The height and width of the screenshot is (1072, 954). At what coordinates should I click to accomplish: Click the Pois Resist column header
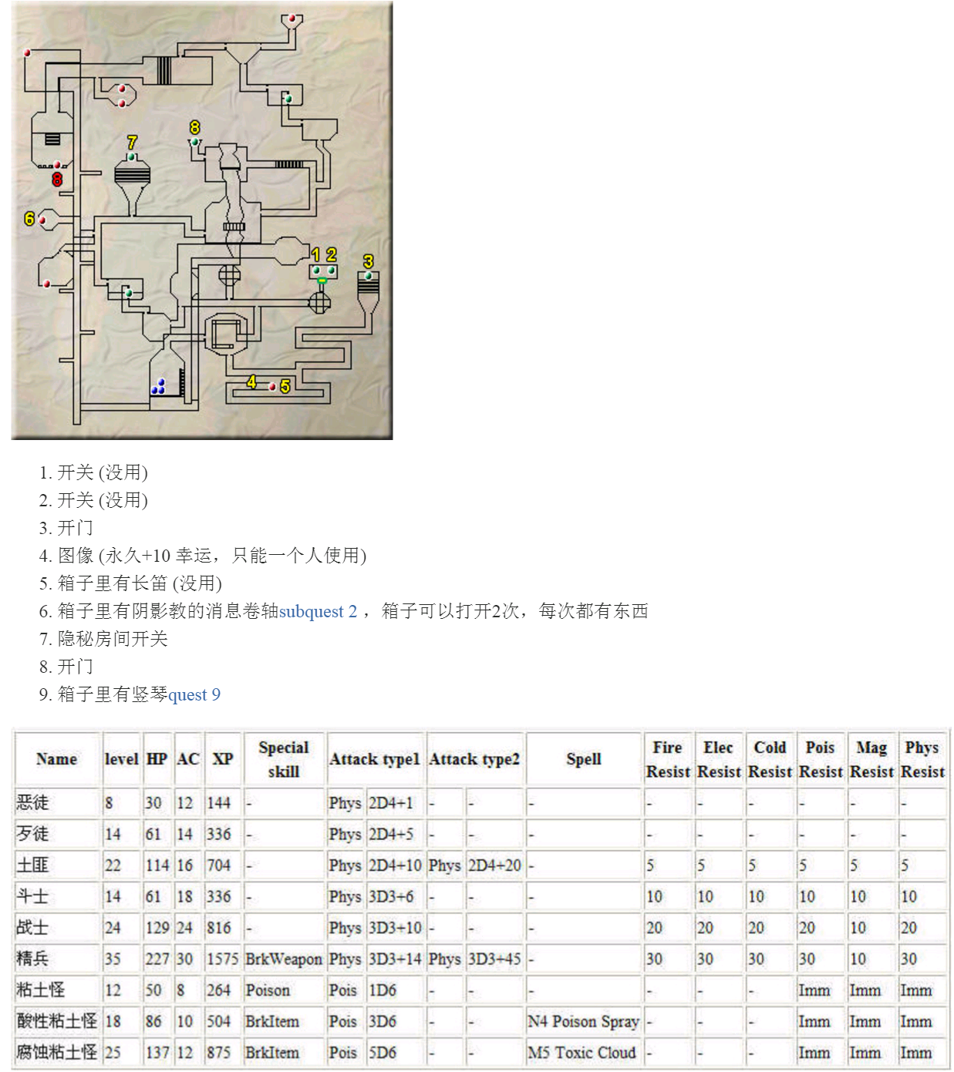click(821, 759)
